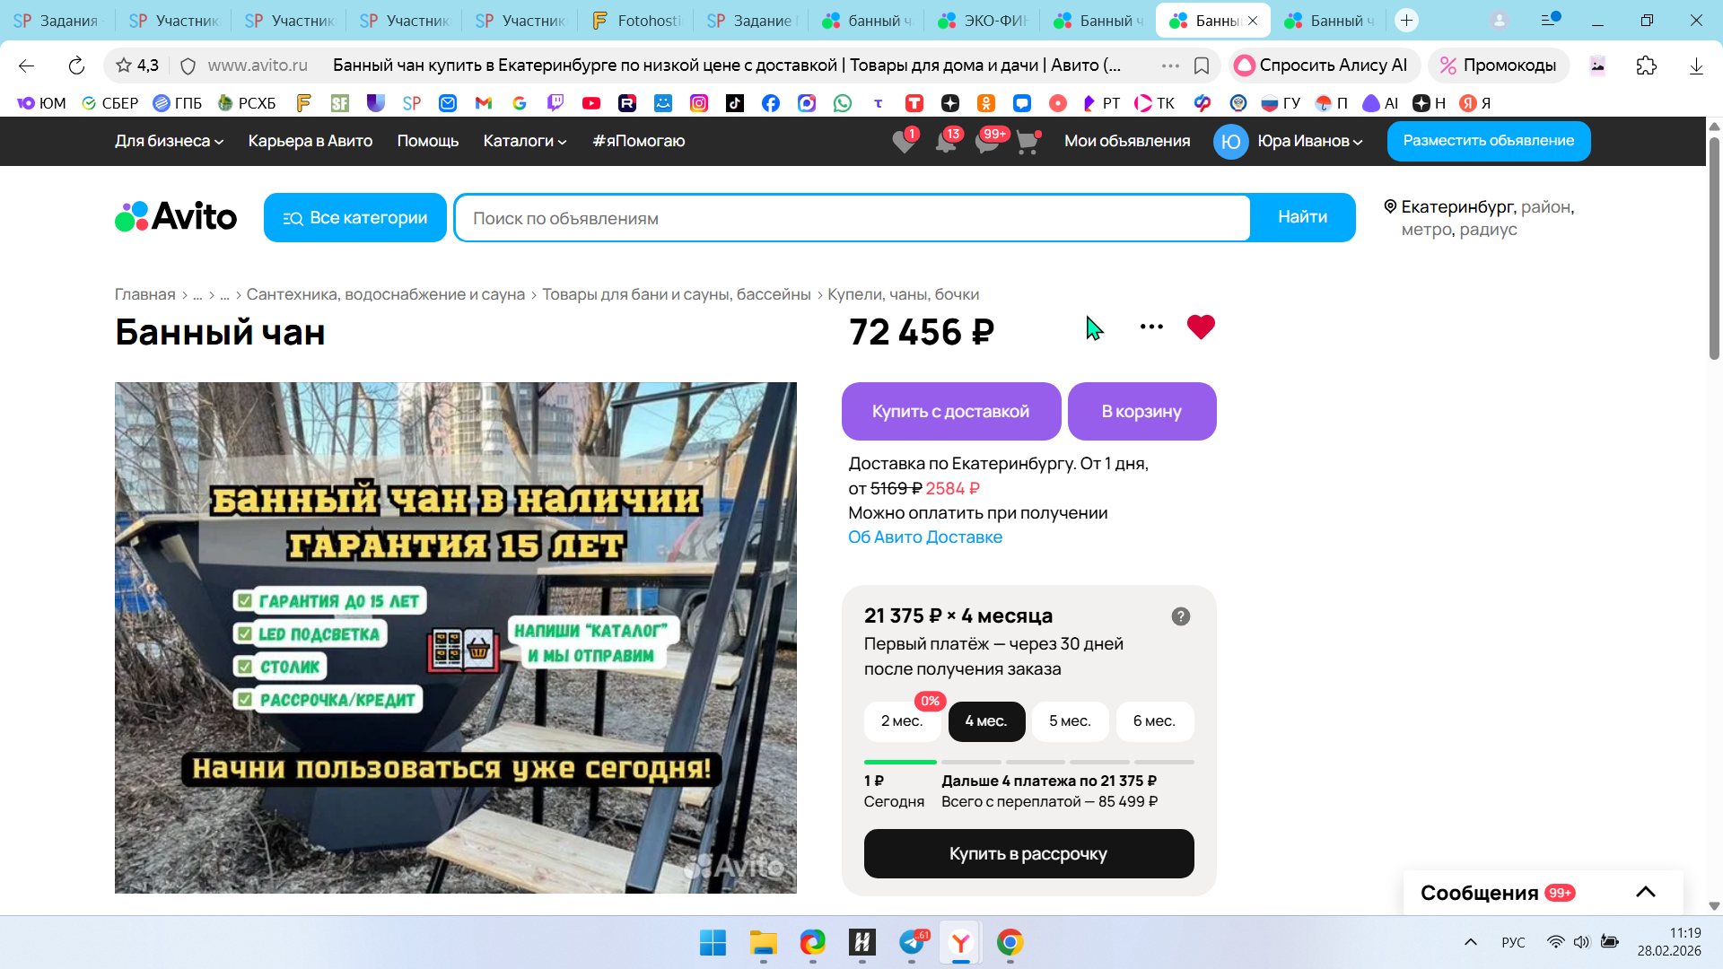
Task: Bookmark page icon in address bar
Action: tap(1202, 65)
